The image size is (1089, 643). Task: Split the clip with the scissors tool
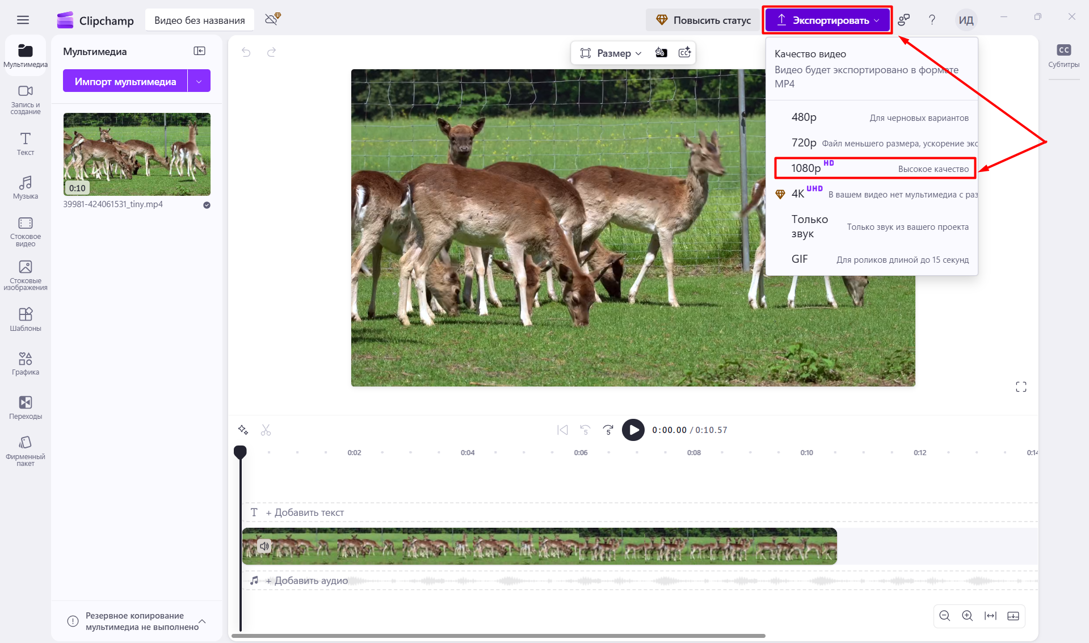[265, 430]
